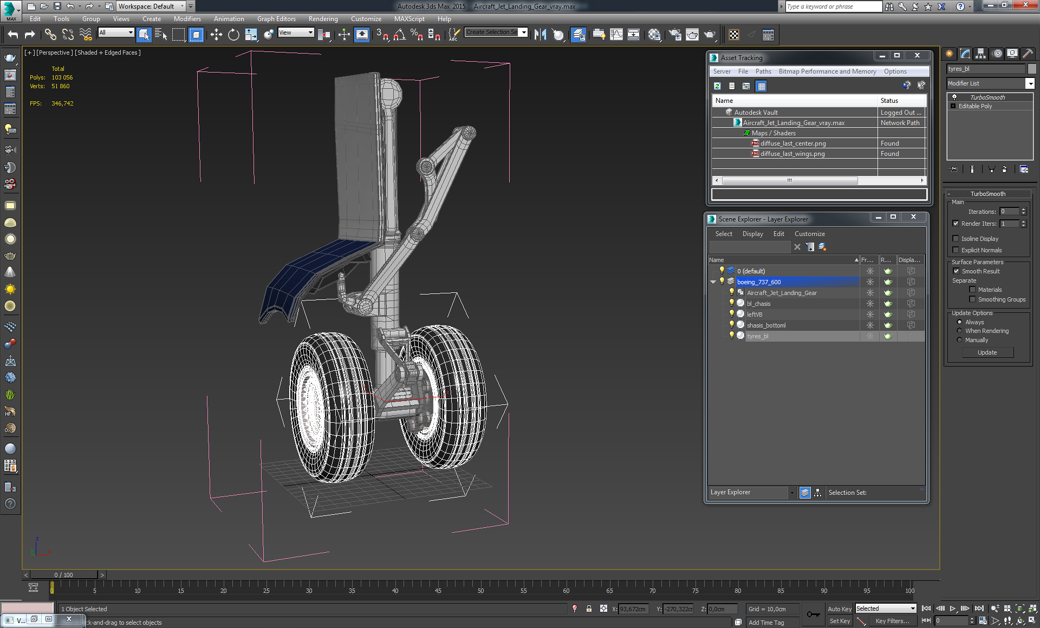The height and width of the screenshot is (628, 1040).
Task: Click the Set Key button
Action: coord(840,621)
